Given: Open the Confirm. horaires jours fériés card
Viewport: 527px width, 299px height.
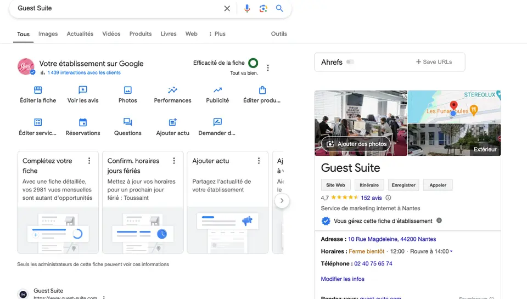Looking at the screenshot, I should [x=143, y=202].
